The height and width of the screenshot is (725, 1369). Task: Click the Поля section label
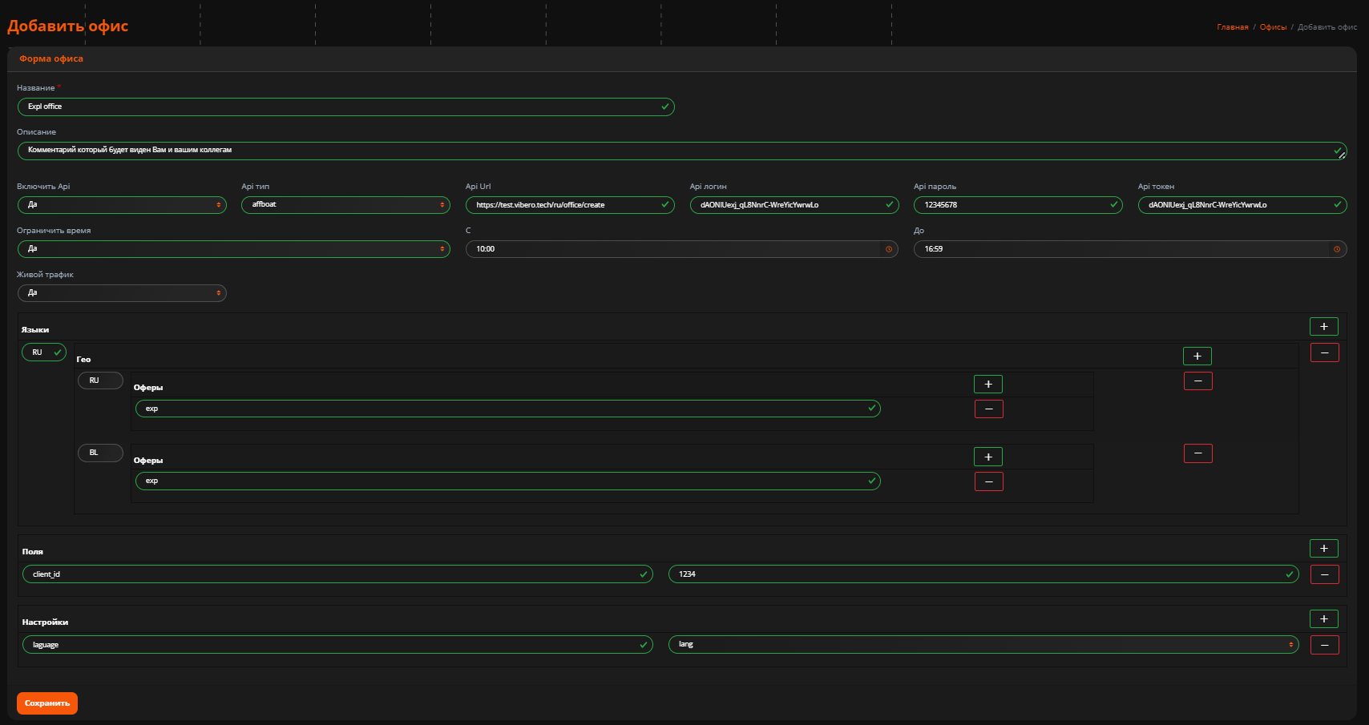coord(33,552)
